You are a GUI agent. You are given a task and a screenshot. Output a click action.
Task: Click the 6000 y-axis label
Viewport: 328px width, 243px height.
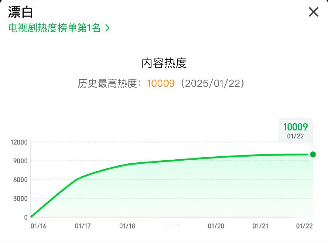coord(20,180)
